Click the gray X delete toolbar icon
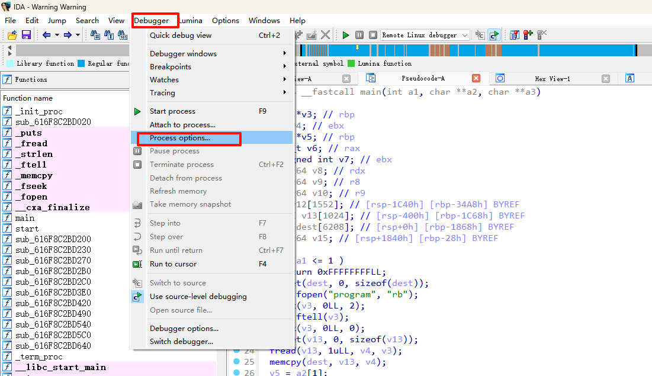This screenshot has width=652, height=376. tap(326, 36)
